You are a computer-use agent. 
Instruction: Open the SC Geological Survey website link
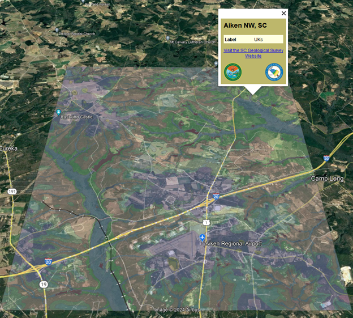tap(253, 53)
